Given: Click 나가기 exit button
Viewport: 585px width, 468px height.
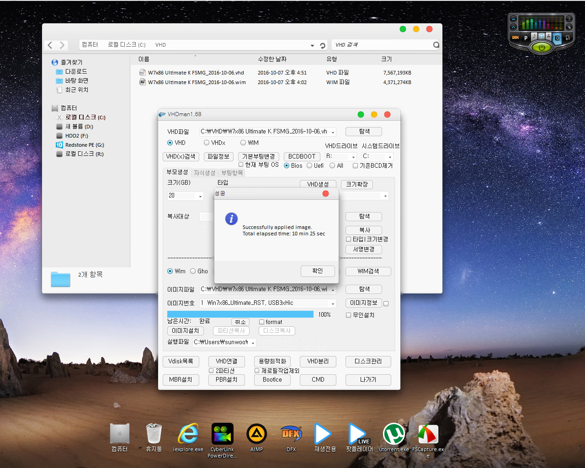Looking at the screenshot, I should 368,380.
